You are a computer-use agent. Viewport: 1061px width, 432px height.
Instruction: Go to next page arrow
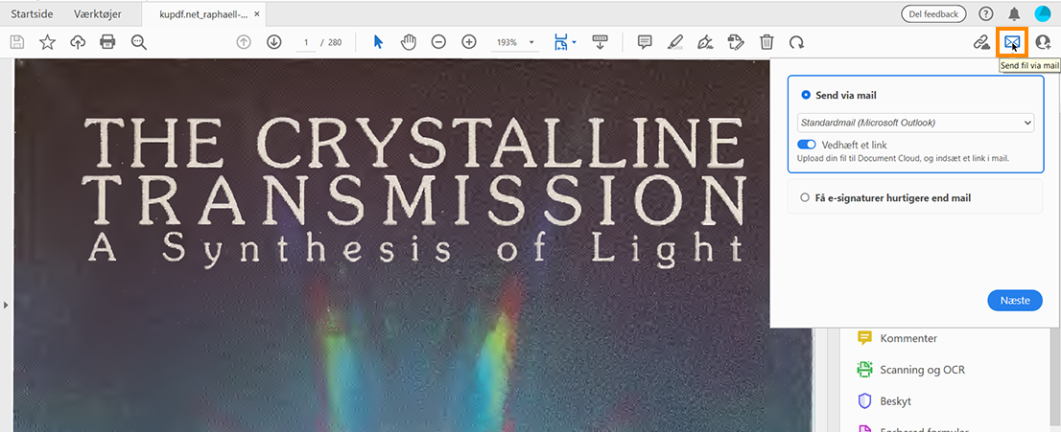(273, 42)
